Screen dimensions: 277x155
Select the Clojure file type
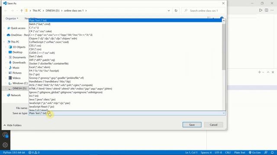coord(125,38)
